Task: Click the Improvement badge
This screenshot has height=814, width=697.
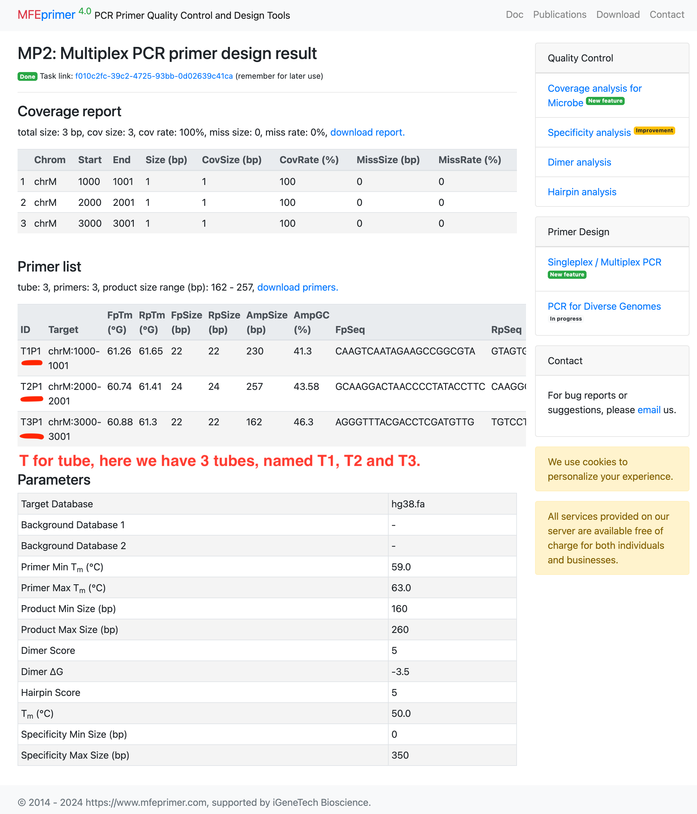Action: (x=654, y=130)
